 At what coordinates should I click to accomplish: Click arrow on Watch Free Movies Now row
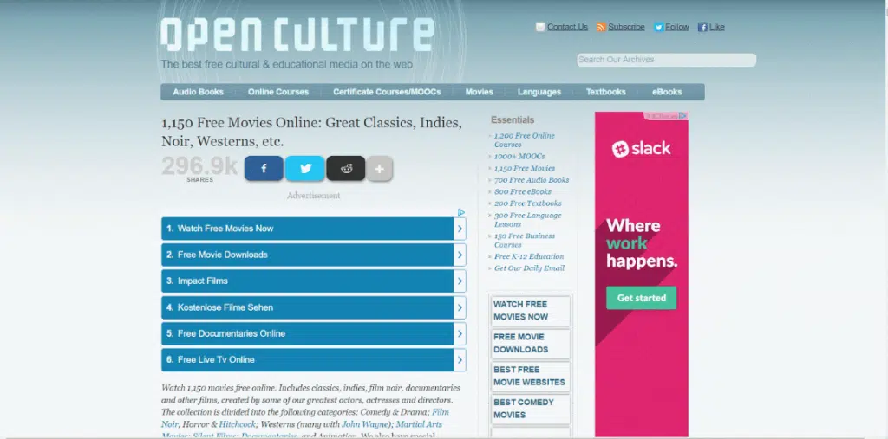coord(460,229)
